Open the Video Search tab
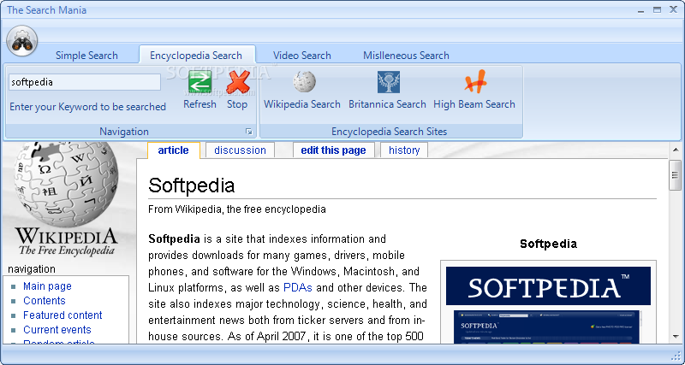The height and width of the screenshot is (365, 685). tap(302, 56)
